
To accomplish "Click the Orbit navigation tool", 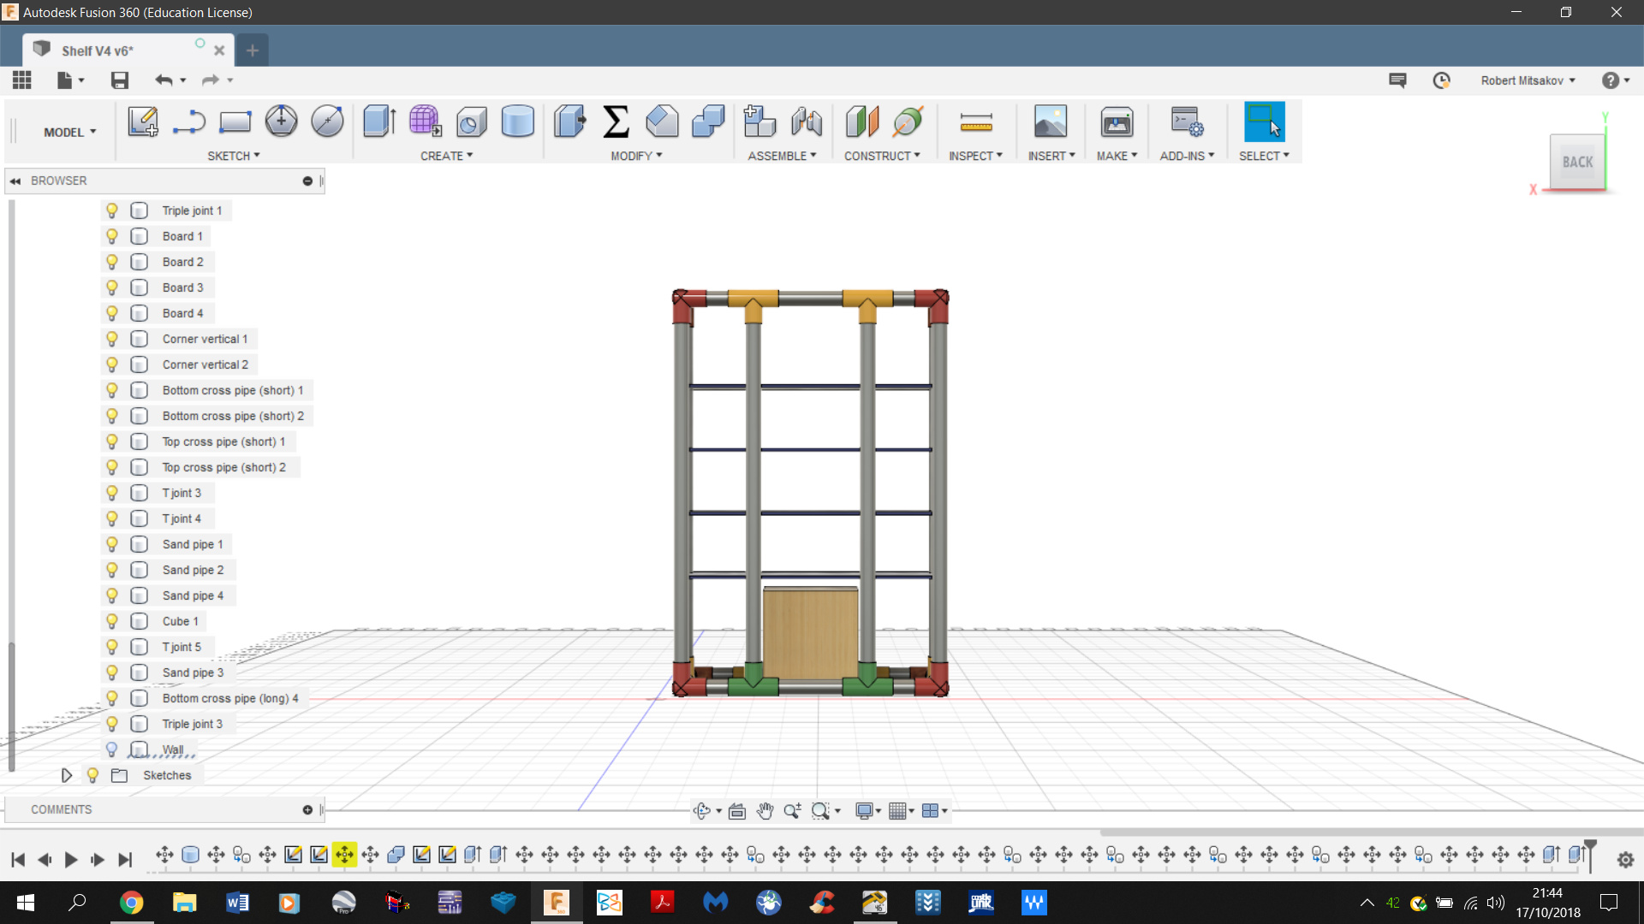I will tap(702, 810).
